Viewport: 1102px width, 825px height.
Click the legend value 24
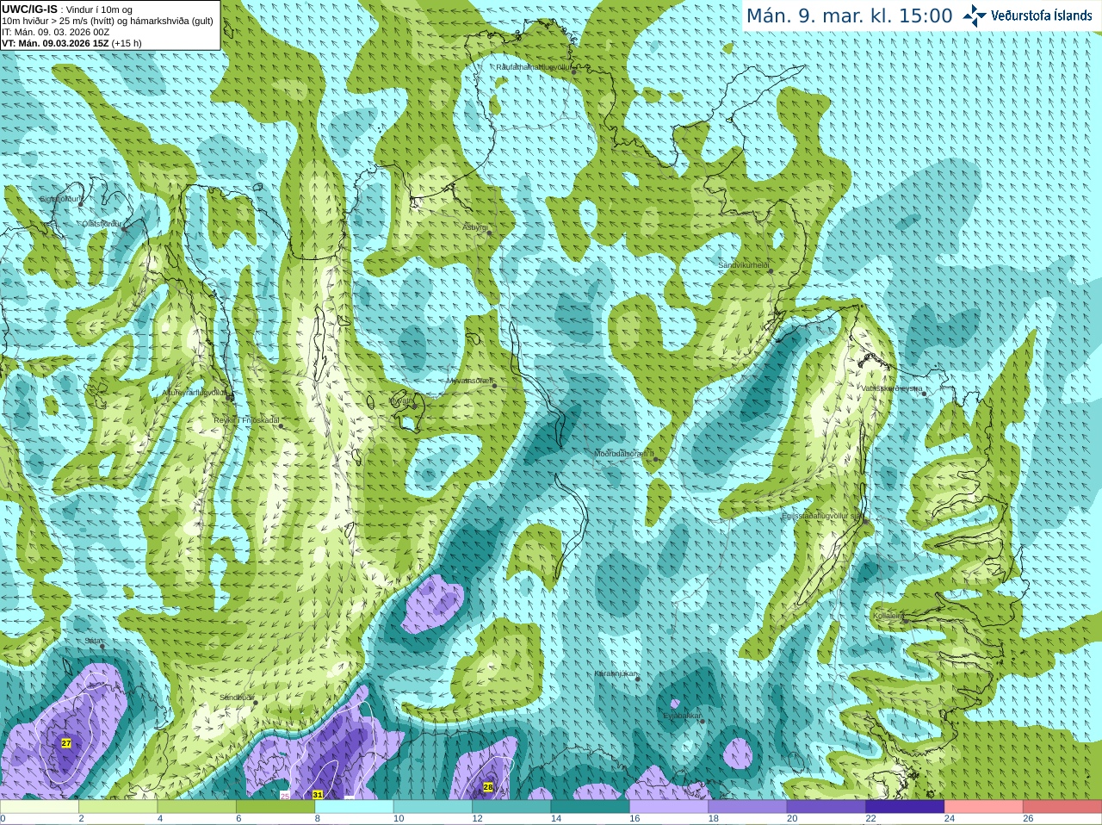(950, 819)
